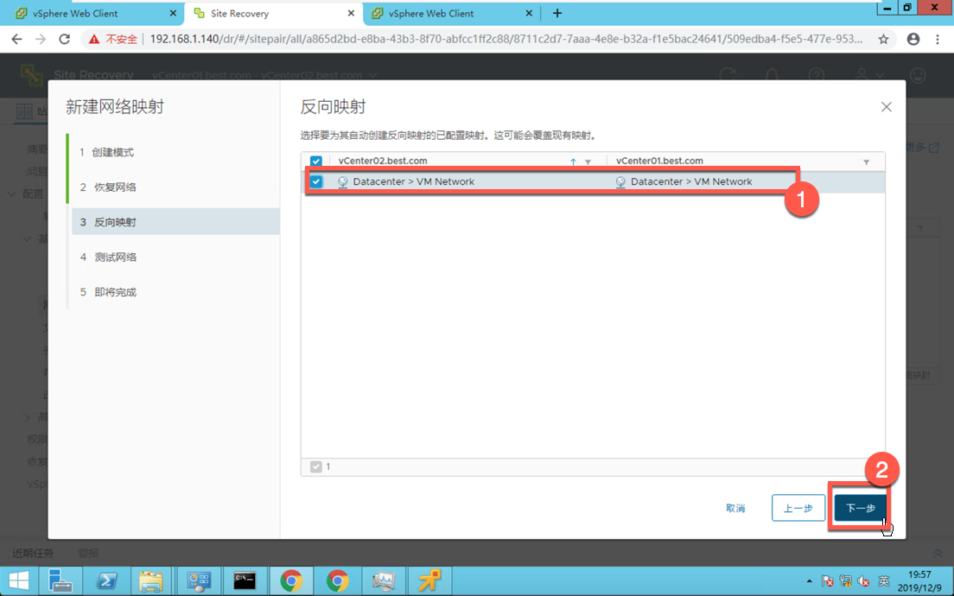Select wizard step 3 反向映射
954x596 pixels.
pos(175,222)
